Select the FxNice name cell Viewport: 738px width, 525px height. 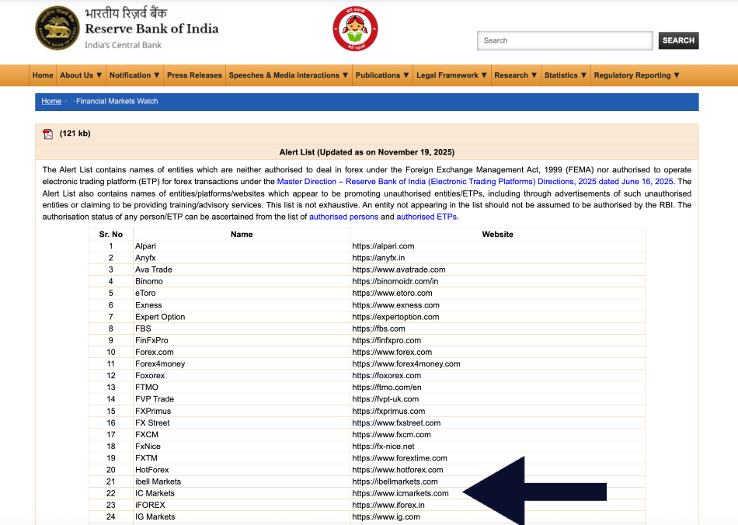pos(242,447)
